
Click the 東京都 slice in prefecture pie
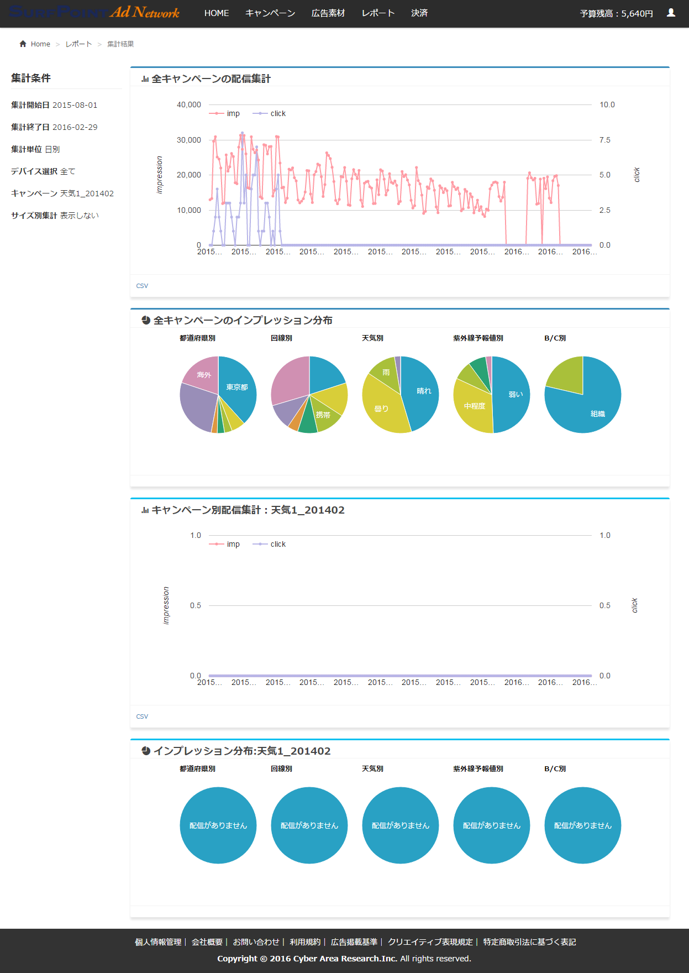click(x=238, y=390)
